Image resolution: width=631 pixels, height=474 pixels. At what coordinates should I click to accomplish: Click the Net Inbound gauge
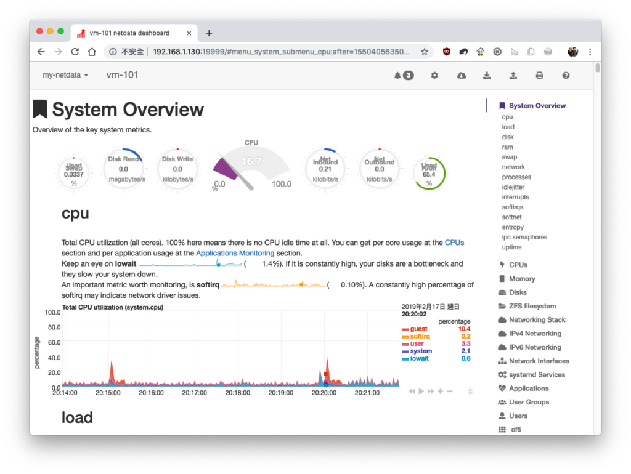pos(325,169)
